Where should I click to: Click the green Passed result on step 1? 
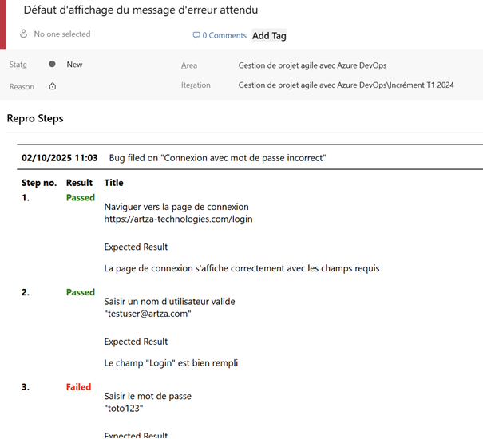click(80, 197)
